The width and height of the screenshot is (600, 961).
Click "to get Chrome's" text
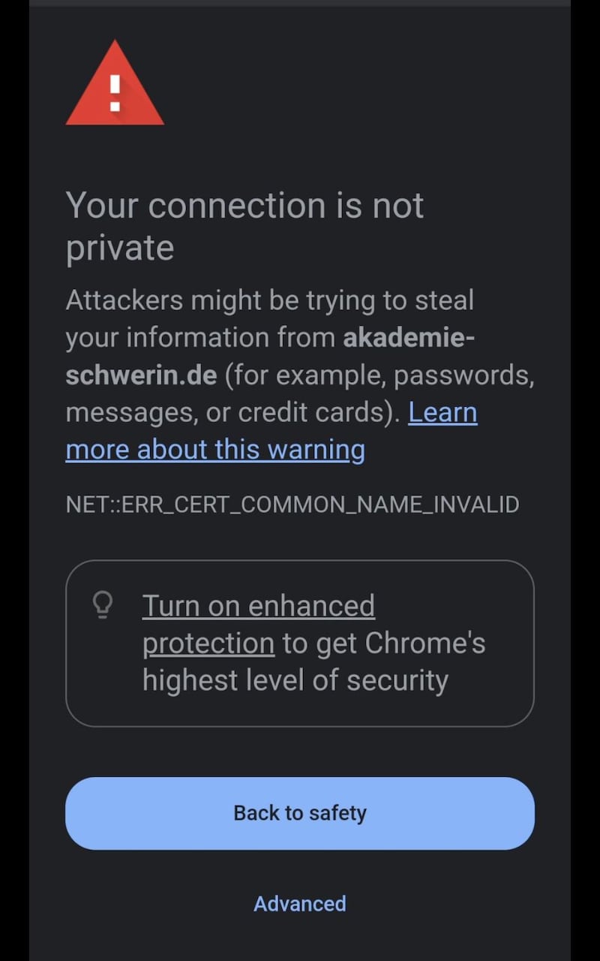(384, 643)
